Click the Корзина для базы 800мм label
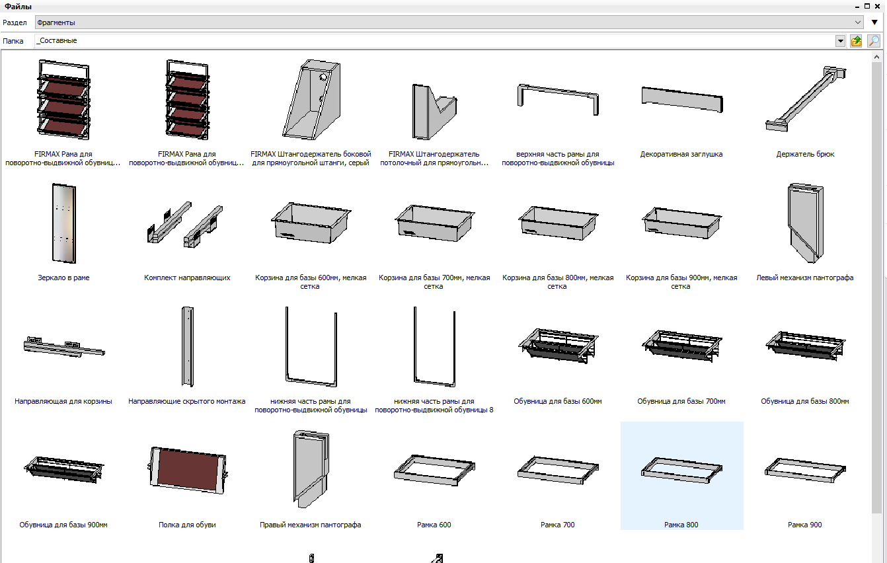The width and height of the screenshot is (887, 563). [558, 282]
